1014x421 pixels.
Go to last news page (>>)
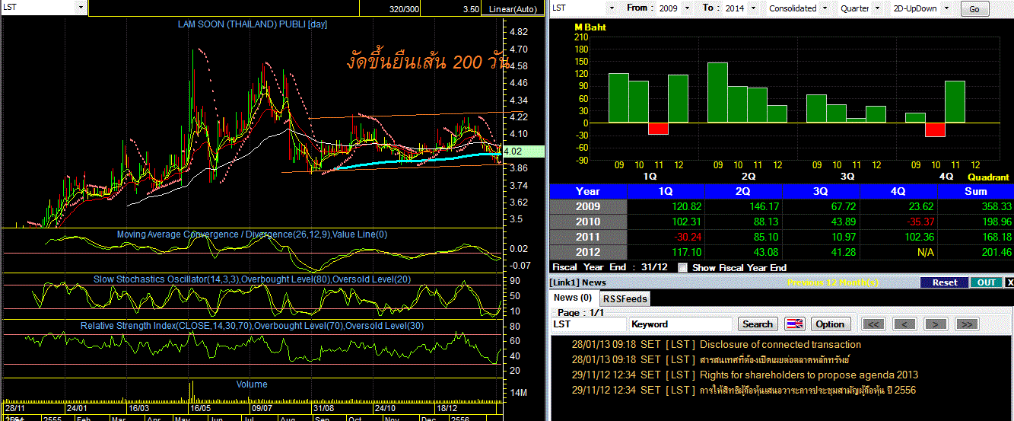click(966, 324)
